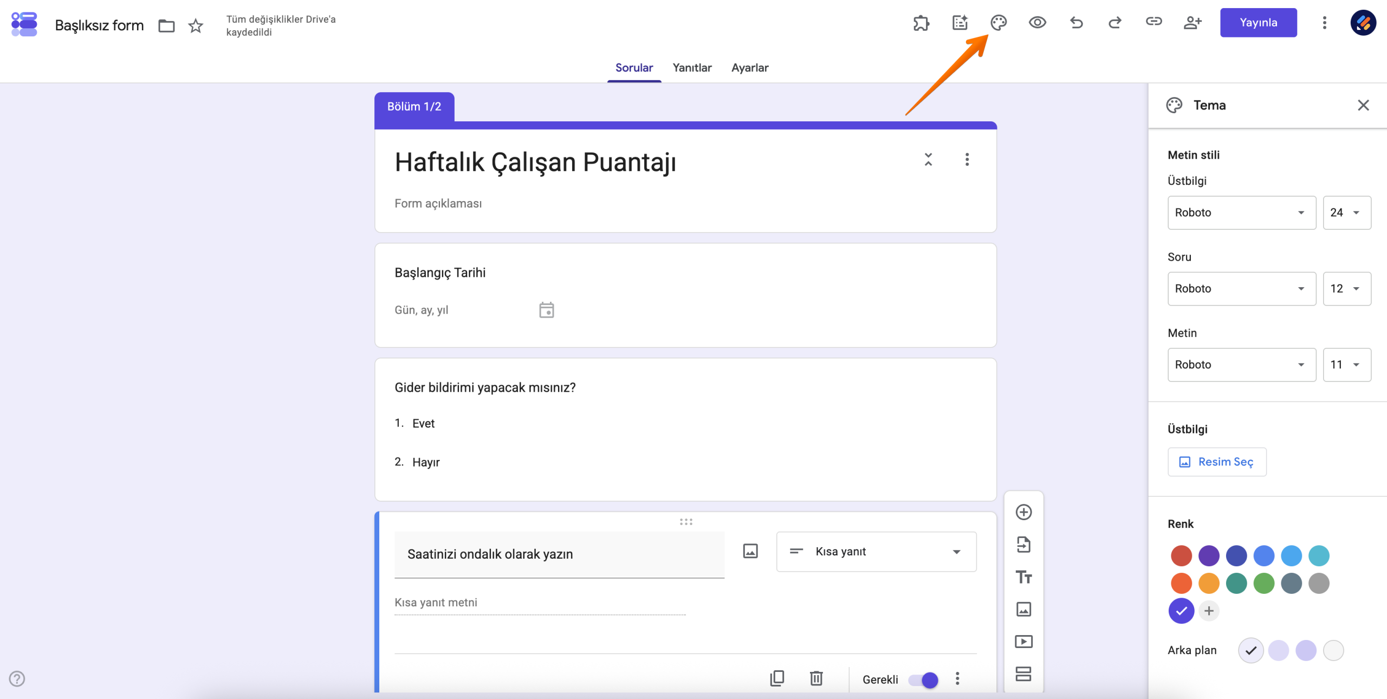This screenshot has height=699, width=1387.
Task: Click the Form açıklaması description field
Action: (438, 204)
